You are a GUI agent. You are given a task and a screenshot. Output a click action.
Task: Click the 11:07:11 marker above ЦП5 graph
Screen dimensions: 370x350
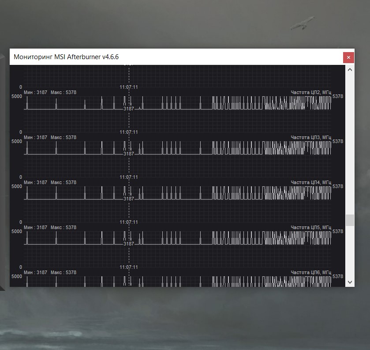[x=129, y=222]
